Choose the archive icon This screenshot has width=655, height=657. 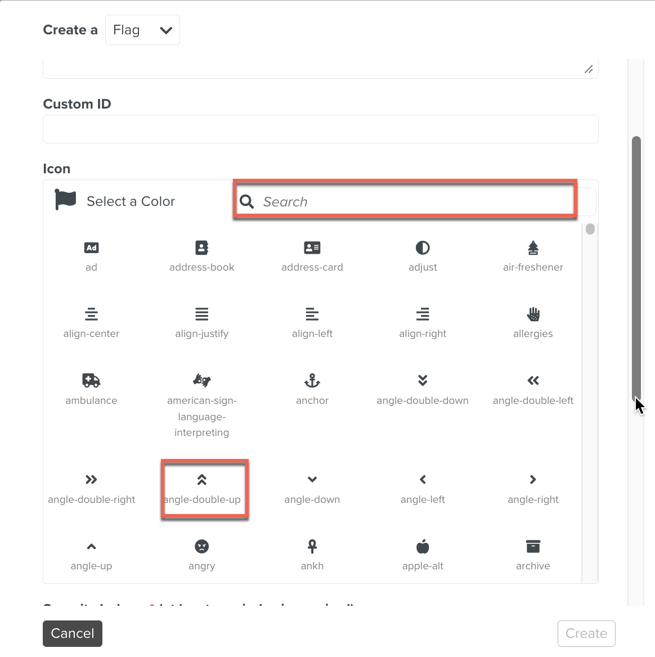pos(533,546)
